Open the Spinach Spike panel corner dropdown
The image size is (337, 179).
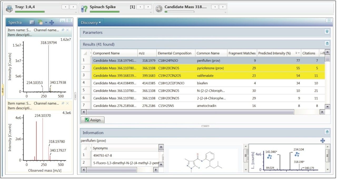(x=151, y=12)
